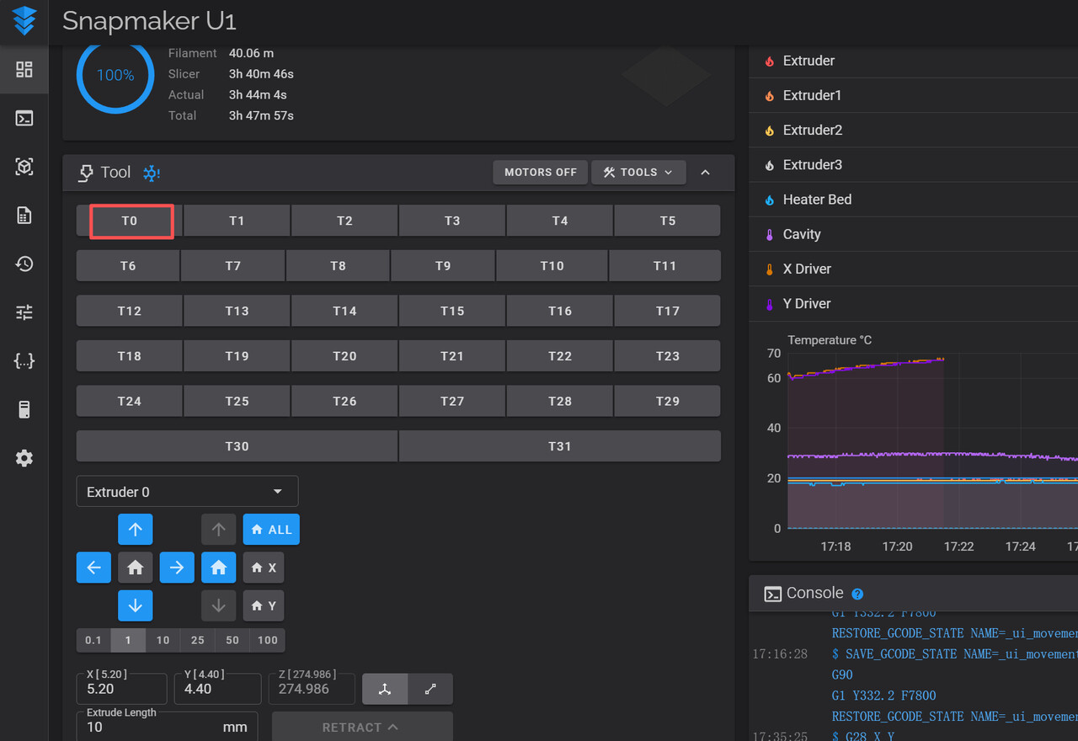Open the Jobs file page in the sidebar

click(24, 216)
